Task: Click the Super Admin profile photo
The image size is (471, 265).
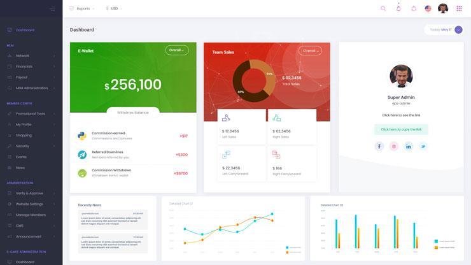Action: pos(401,76)
